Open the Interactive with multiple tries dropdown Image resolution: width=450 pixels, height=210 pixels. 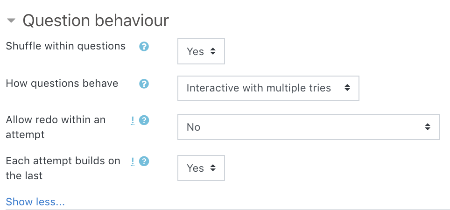click(x=268, y=88)
